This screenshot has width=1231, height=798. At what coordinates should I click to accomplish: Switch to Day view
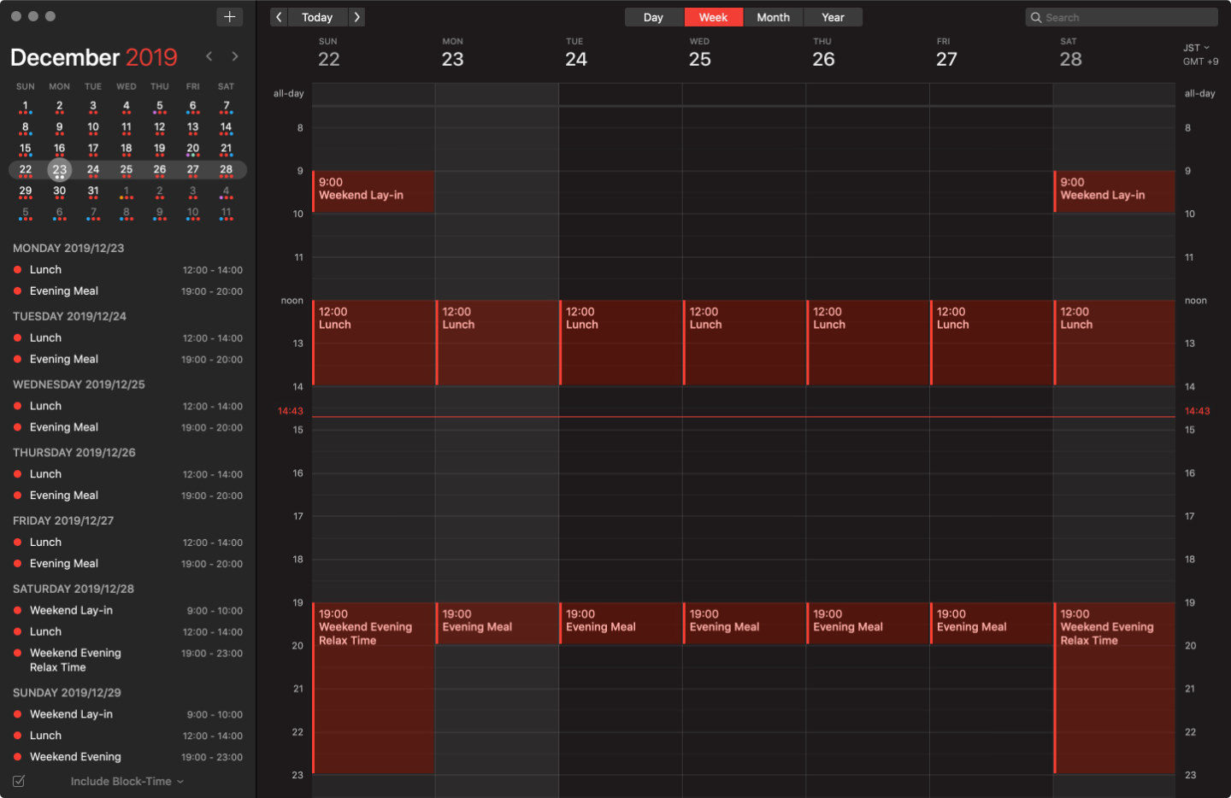653,17
